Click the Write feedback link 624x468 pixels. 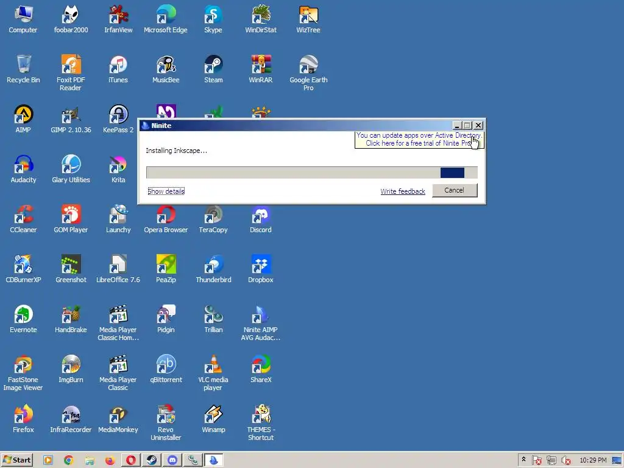pyautogui.click(x=402, y=191)
